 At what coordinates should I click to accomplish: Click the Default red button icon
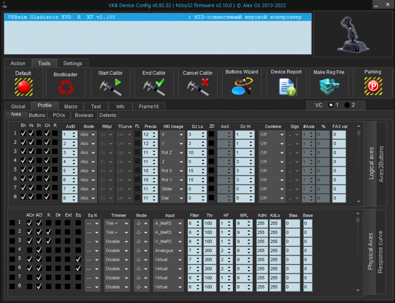[x=23, y=86]
